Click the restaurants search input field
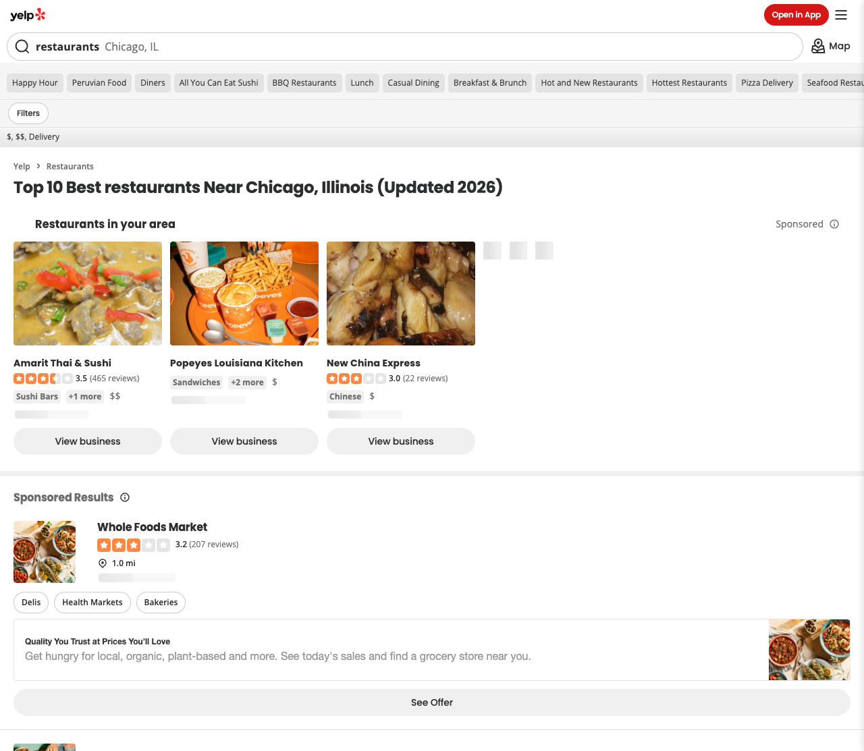Image resolution: width=864 pixels, height=751 pixels. [x=405, y=47]
